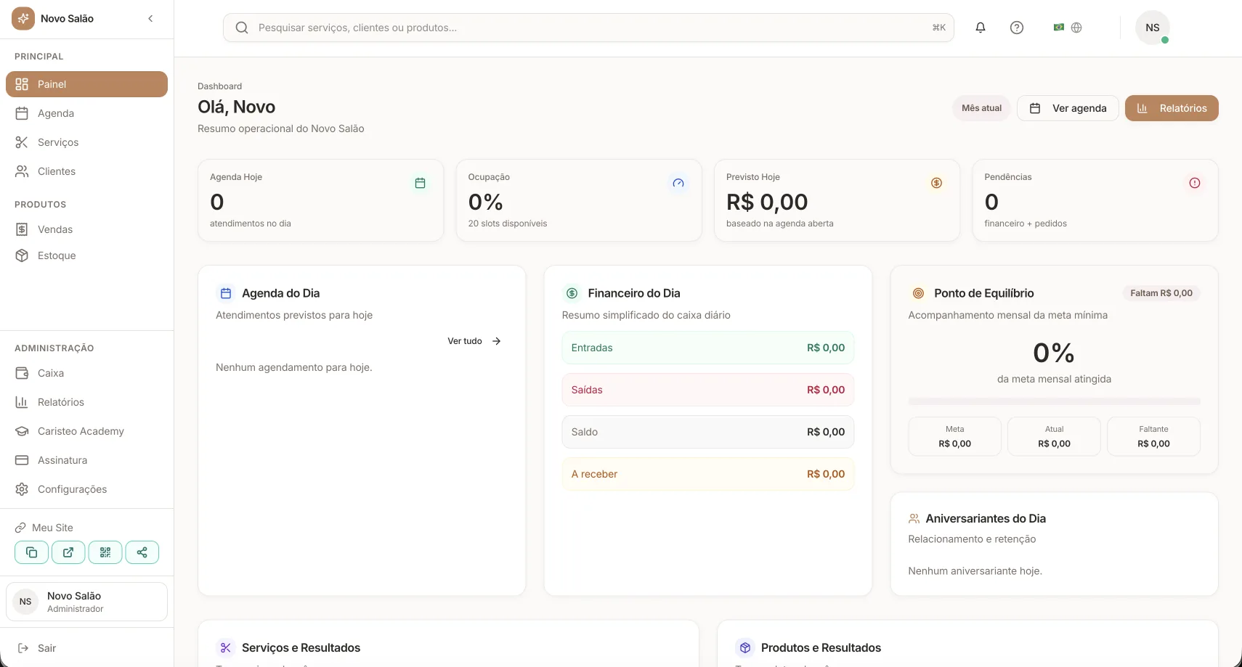Change language with the flag globe icon

pyautogui.click(x=1068, y=28)
